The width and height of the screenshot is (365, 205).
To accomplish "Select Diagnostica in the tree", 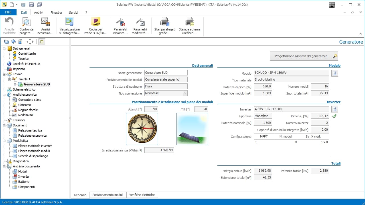I will pyautogui.click(x=21, y=161).
